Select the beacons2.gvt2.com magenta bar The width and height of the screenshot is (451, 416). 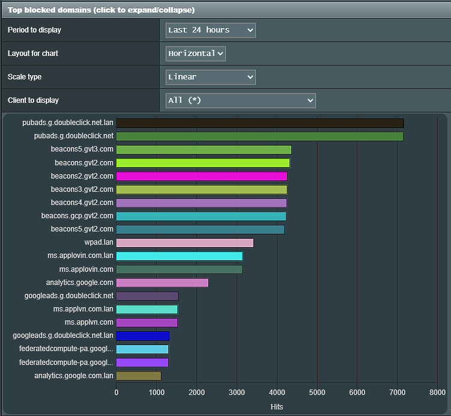pos(202,176)
